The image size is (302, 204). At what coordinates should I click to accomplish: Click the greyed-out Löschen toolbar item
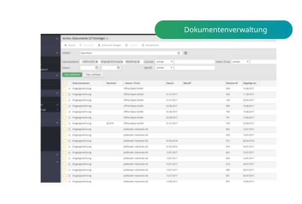click(x=131, y=45)
